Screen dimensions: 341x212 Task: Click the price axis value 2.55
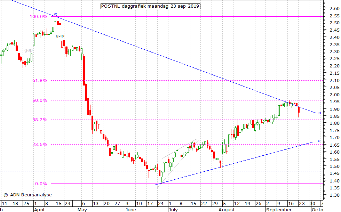point(334,16)
